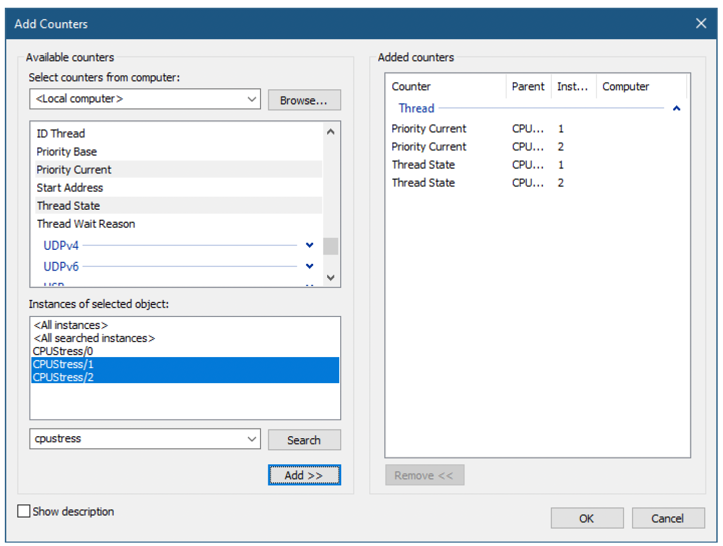Cancel the Add Counters dialog

[x=668, y=518]
